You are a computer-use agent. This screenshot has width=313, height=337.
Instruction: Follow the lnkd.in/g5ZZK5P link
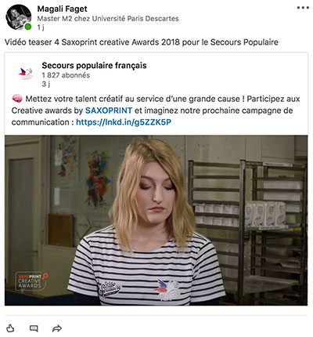124,122
